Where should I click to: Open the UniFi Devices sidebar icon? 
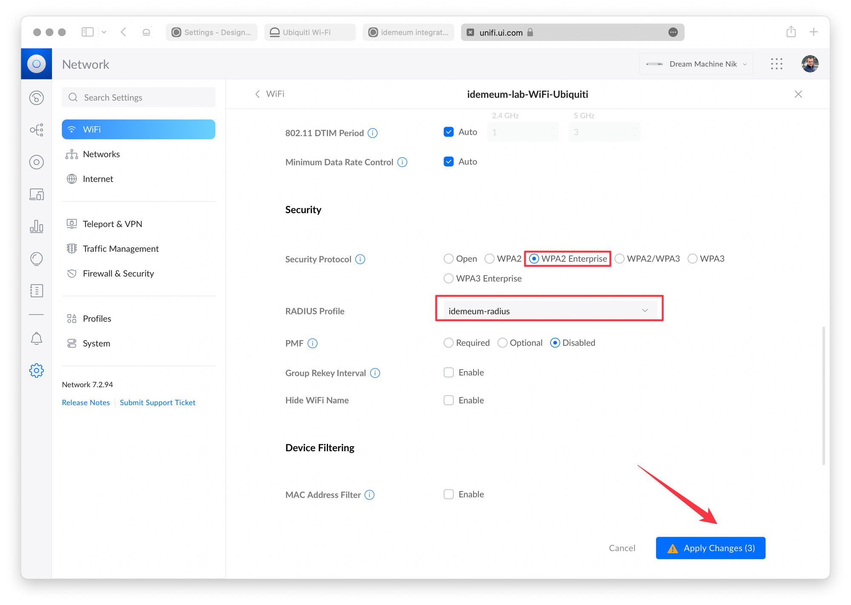pos(37,162)
